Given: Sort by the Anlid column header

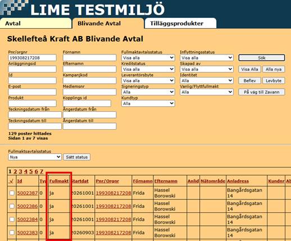Looking at the screenshot, I should (193, 181).
